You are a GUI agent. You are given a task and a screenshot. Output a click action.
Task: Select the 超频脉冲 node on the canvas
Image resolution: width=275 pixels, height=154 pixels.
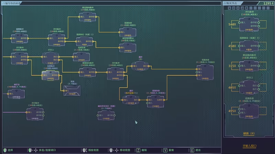(x=20, y=38)
